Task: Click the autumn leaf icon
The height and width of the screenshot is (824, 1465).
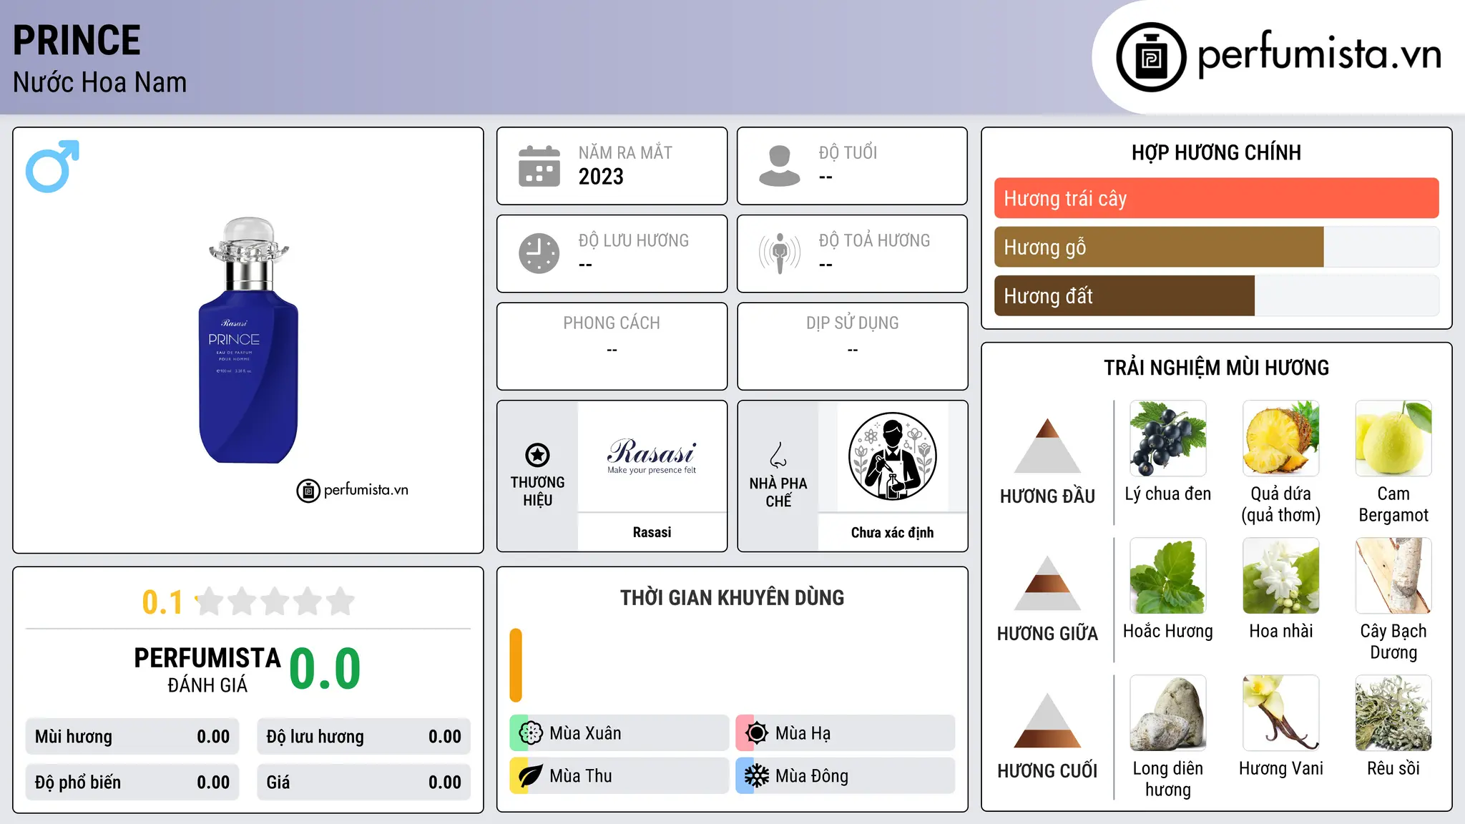Action: pos(531,776)
